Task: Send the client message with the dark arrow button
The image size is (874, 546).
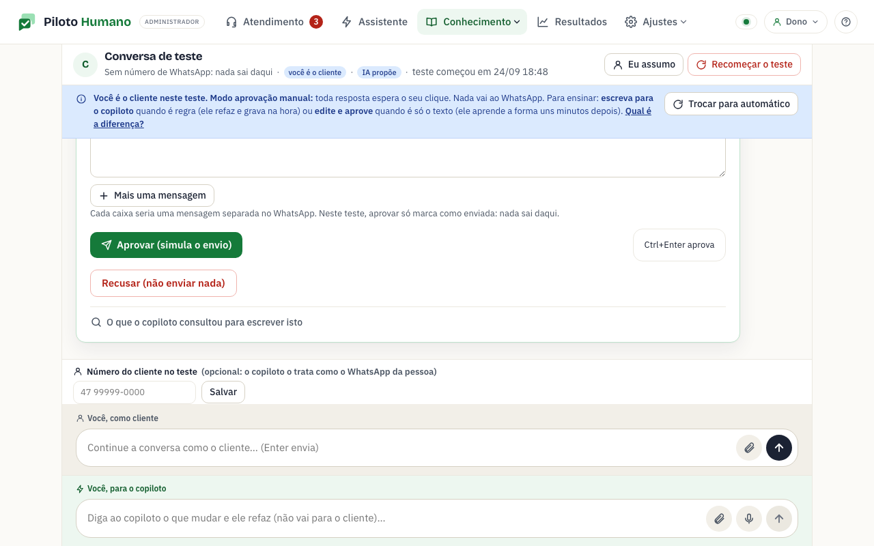Action: click(779, 448)
